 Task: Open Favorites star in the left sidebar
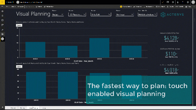(2, 16)
